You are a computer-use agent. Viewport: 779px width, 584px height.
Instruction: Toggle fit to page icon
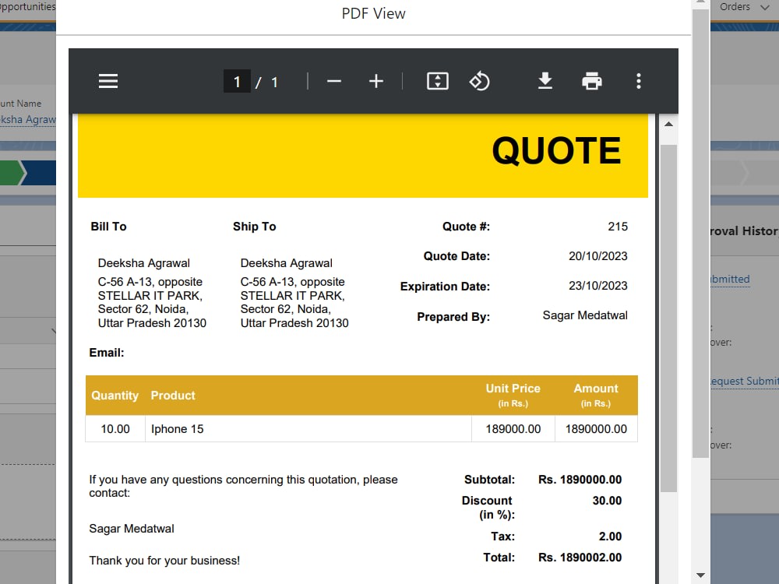(x=437, y=81)
